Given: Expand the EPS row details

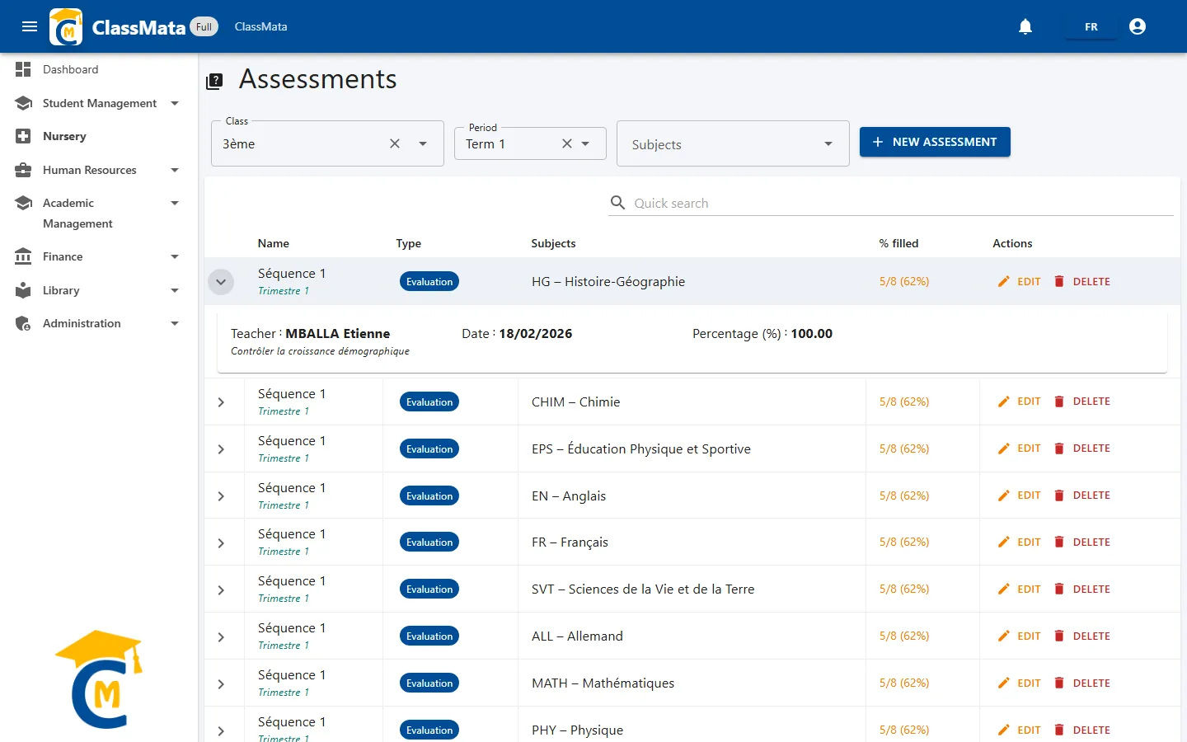Looking at the screenshot, I should 221,449.
